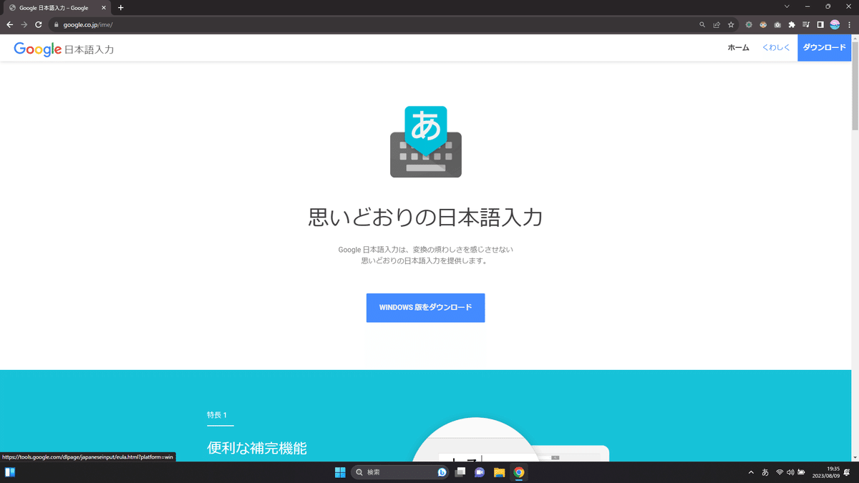859x483 pixels.
Task: Open File Explorer from the taskbar
Action: 499,472
